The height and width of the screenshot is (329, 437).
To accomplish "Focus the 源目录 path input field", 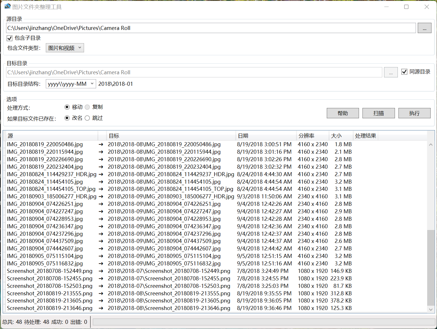I will (211, 28).
